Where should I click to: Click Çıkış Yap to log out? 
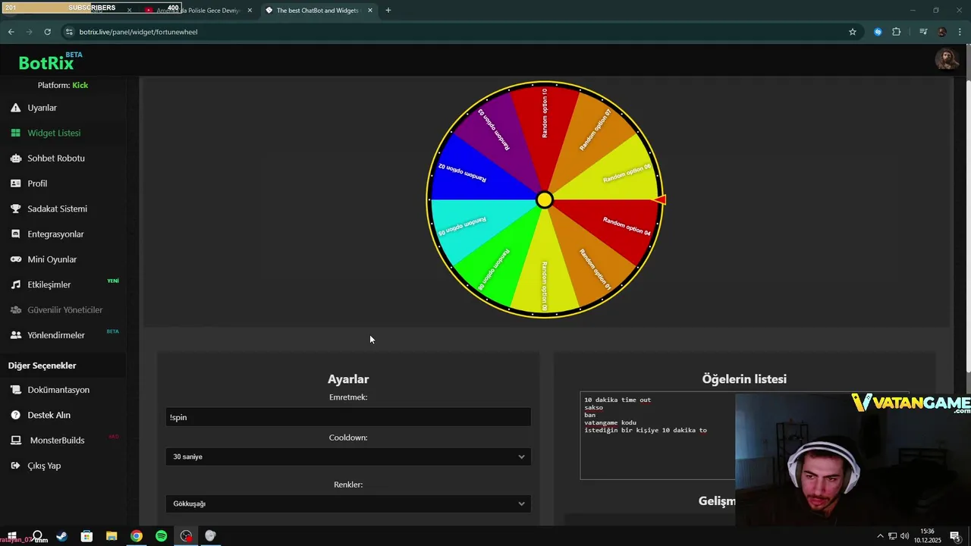click(44, 466)
